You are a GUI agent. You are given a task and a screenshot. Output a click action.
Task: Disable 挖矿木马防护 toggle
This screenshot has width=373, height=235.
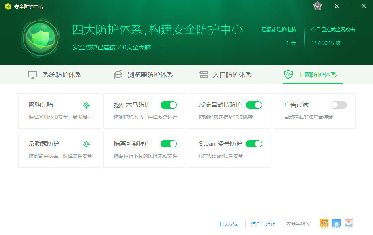click(169, 105)
